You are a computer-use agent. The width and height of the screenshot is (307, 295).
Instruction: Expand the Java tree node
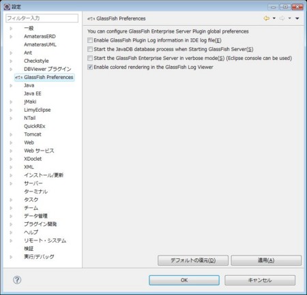coord(11,86)
